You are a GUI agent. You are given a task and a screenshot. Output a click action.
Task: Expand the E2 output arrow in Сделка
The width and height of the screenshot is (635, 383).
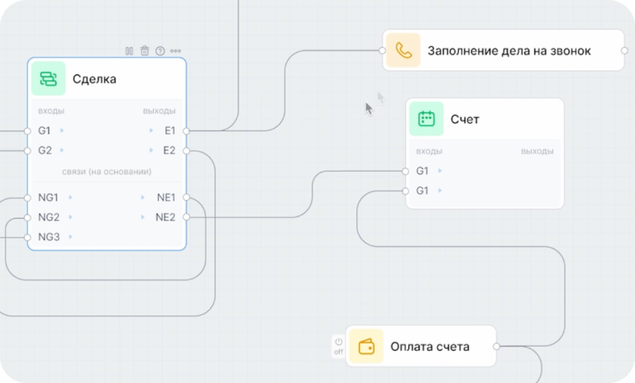tap(151, 150)
